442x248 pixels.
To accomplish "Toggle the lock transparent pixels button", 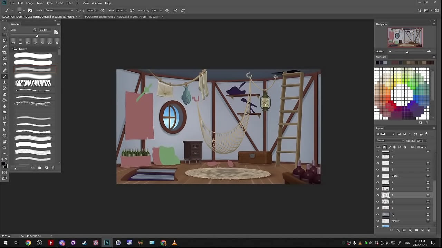I will coord(384,147).
